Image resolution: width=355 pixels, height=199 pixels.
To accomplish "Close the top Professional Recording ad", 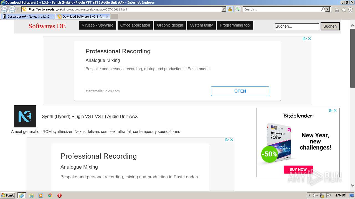I will 310,38.
